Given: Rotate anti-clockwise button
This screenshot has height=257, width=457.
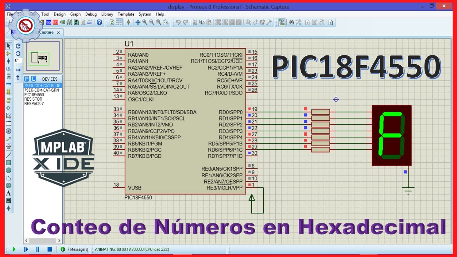Looking at the screenshot, I should coord(18,54).
